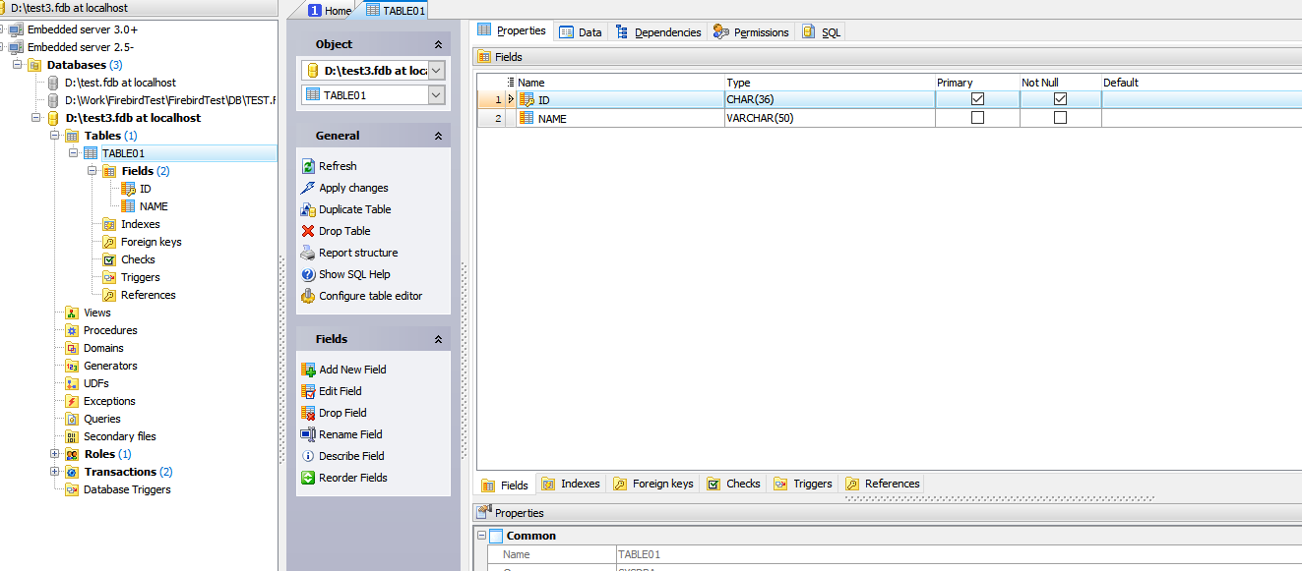1302x571 pixels.
Task: Select Indexes node under TABLE01
Action: pyautogui.click(x=140, y=224)
